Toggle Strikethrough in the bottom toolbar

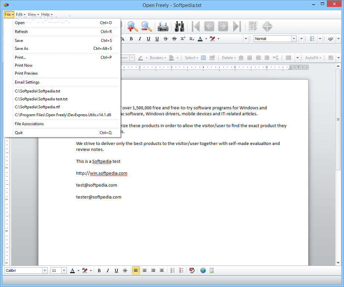[125, 270]
